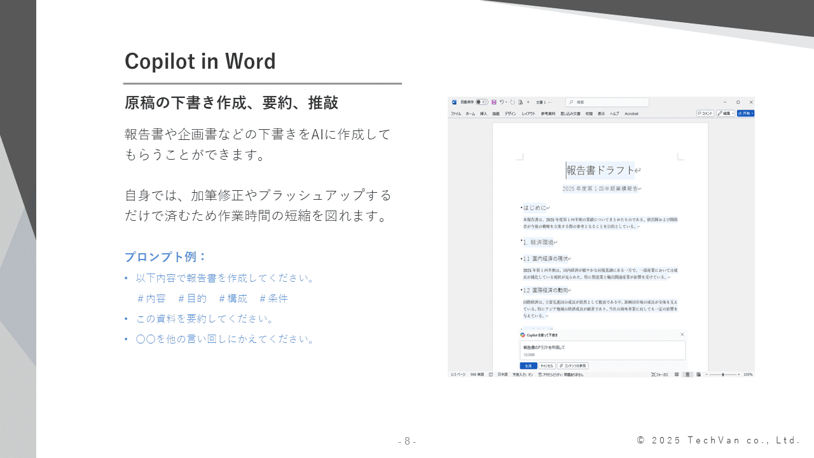The width and height of the screenshot is (814, 458).
Task: Click the 日本語 language indicator
Action: pos(502,375)
